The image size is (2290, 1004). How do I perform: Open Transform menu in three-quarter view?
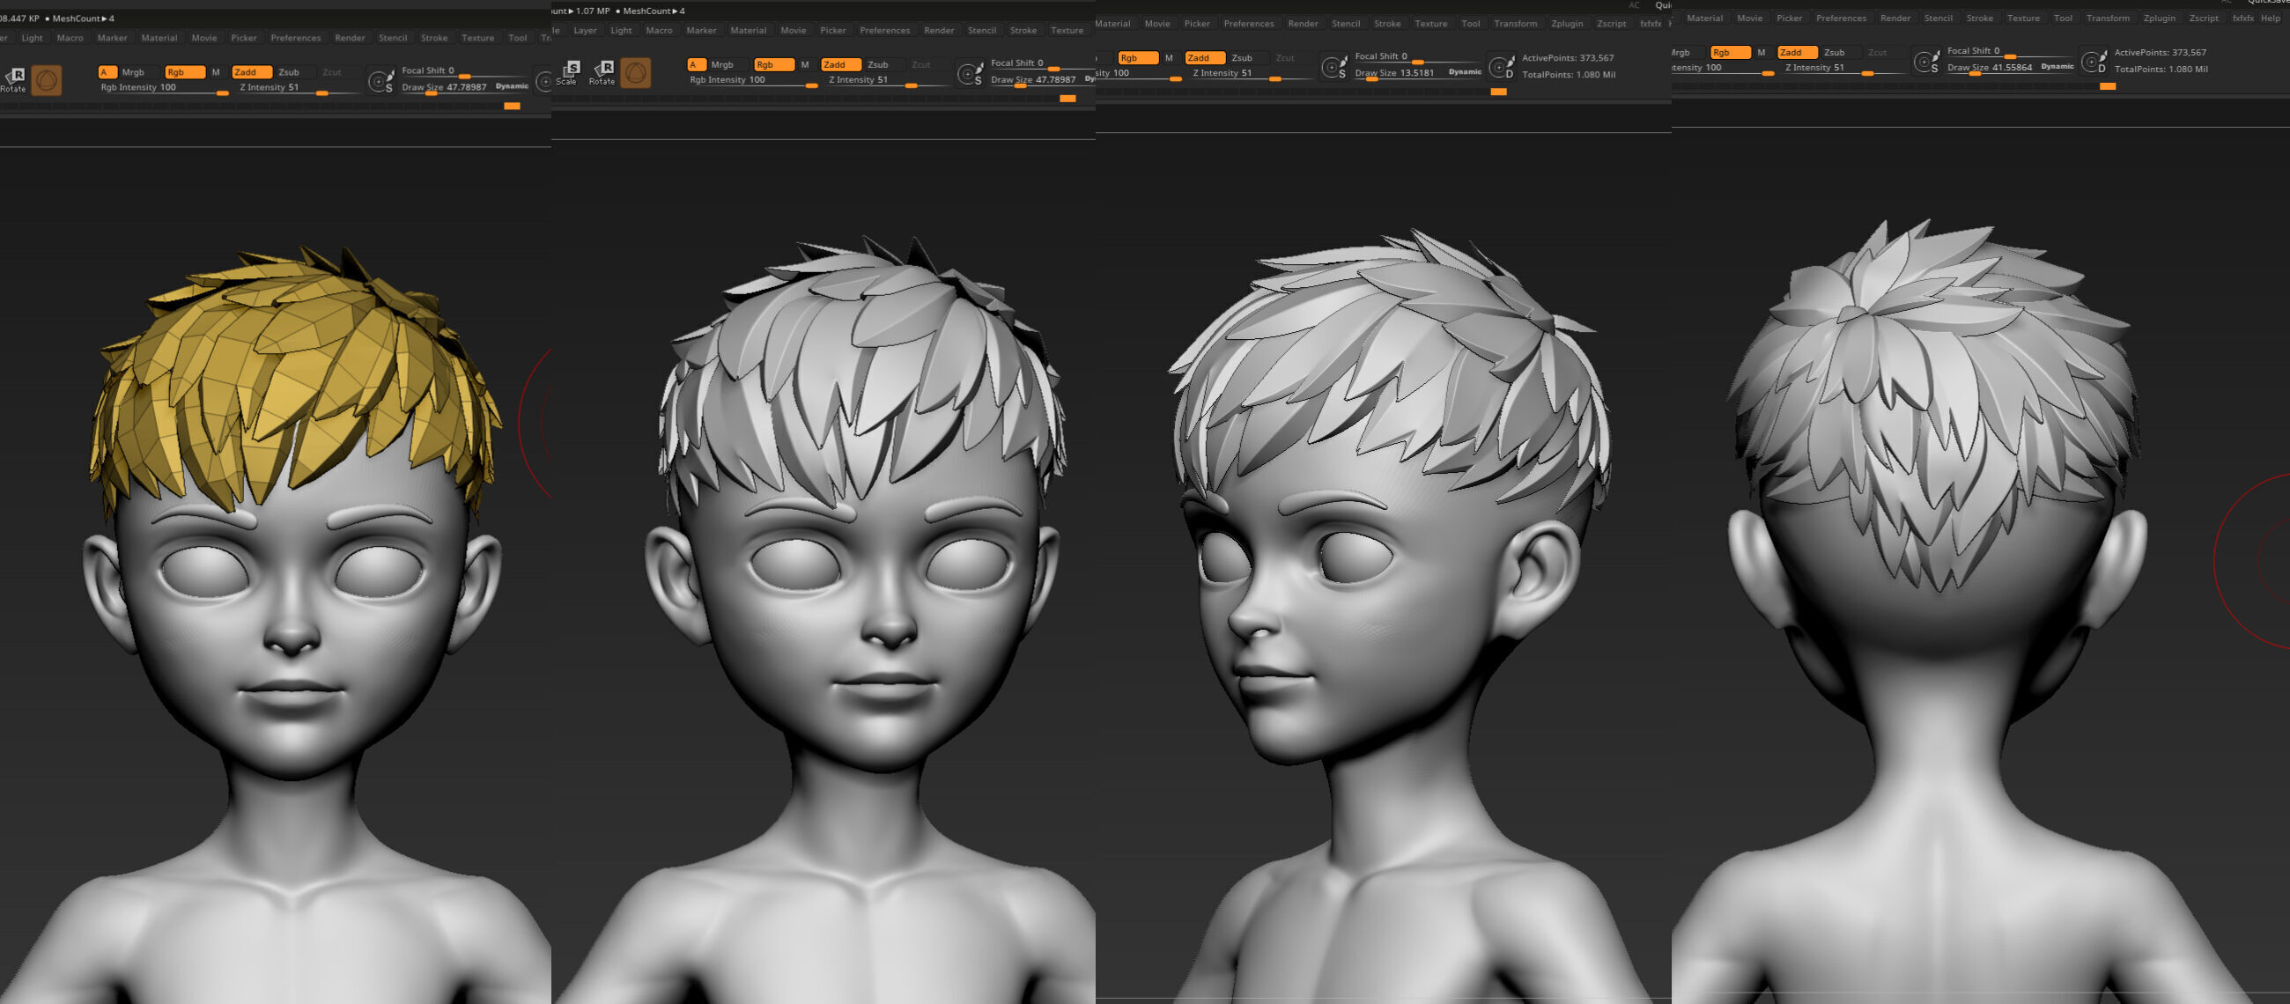pos(1516,24)
